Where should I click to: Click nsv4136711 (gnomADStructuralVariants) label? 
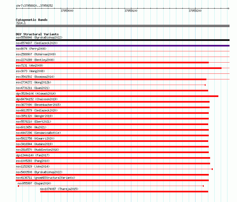(x=46, y=178)
